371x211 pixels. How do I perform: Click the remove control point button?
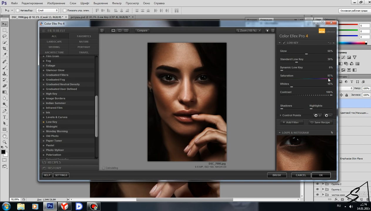[328, 115]
